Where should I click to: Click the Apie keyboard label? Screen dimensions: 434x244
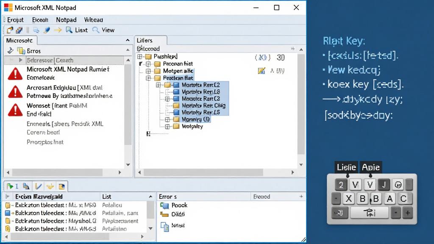pos(370,167)
